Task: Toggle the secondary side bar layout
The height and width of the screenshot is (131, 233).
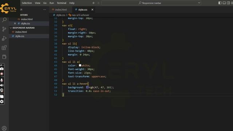Action: [x=228, y=3]
